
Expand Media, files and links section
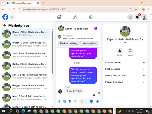(125, 75)
